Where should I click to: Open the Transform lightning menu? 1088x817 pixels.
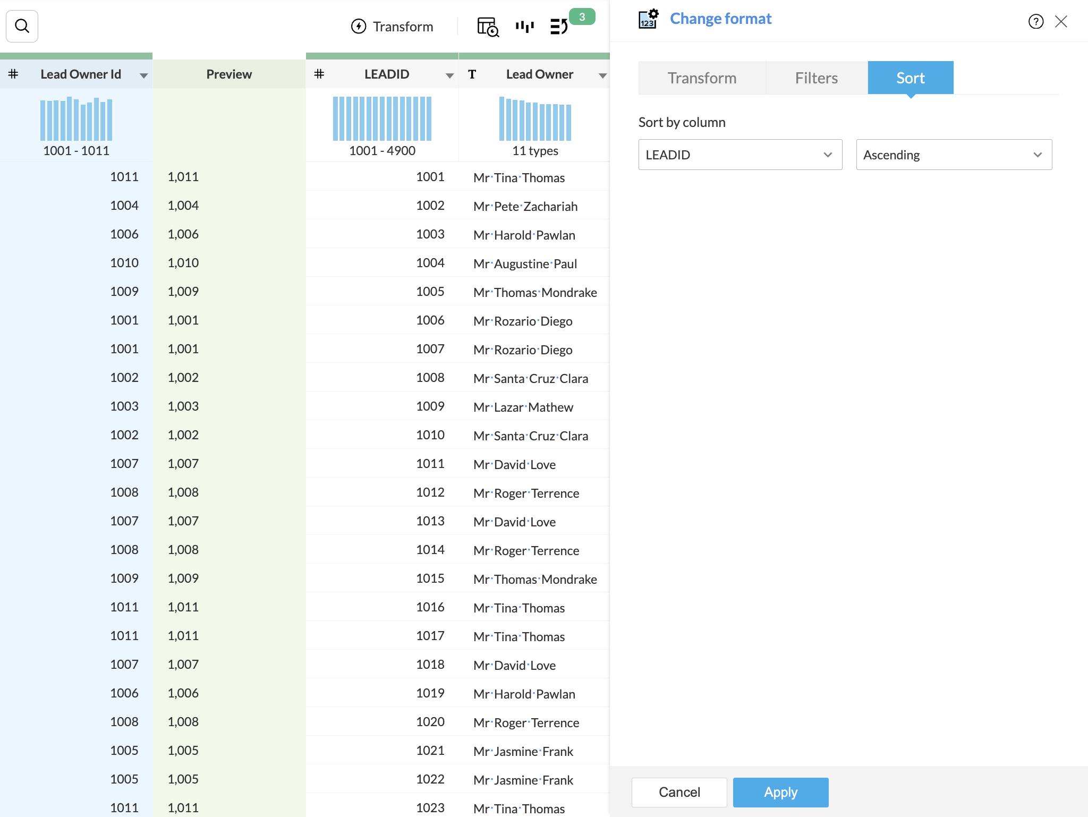392,26
